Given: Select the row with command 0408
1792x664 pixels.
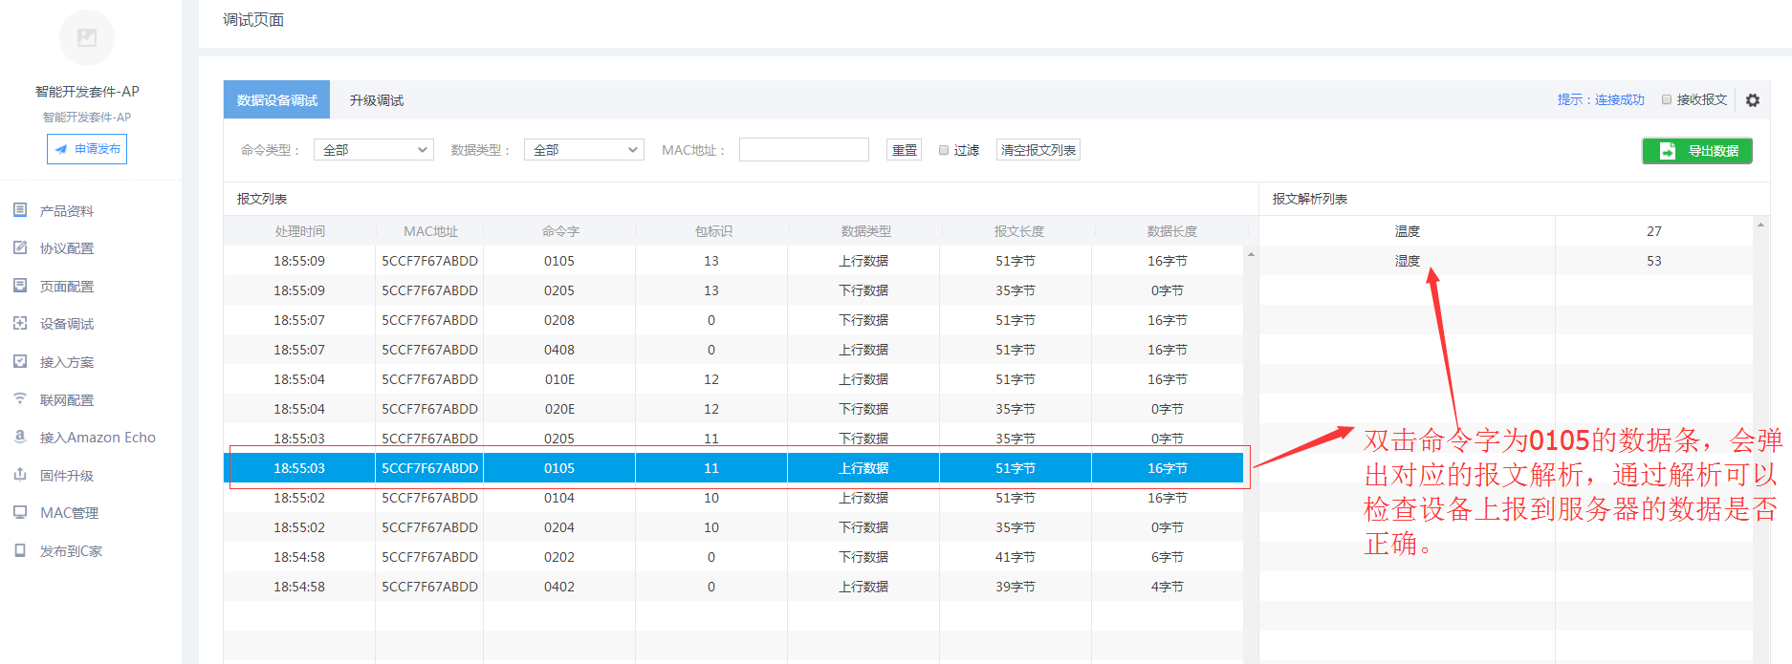Looking at the screenshot, I should click(733, 350).
